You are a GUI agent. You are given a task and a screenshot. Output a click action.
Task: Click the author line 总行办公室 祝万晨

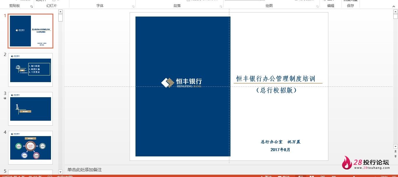280,142
